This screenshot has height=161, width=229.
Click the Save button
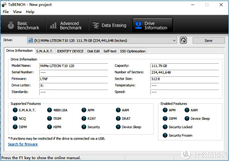[208, 40]
